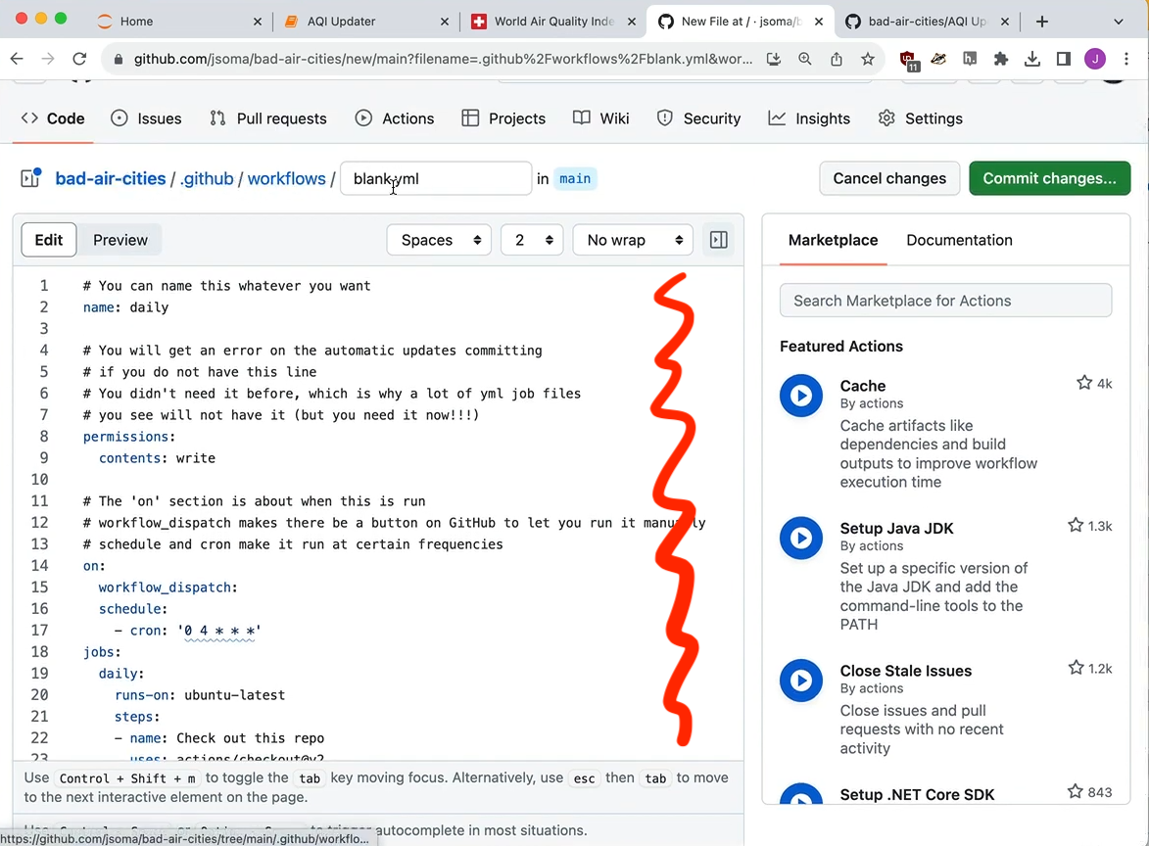Reload the current GitHub page

pos(79,59)
